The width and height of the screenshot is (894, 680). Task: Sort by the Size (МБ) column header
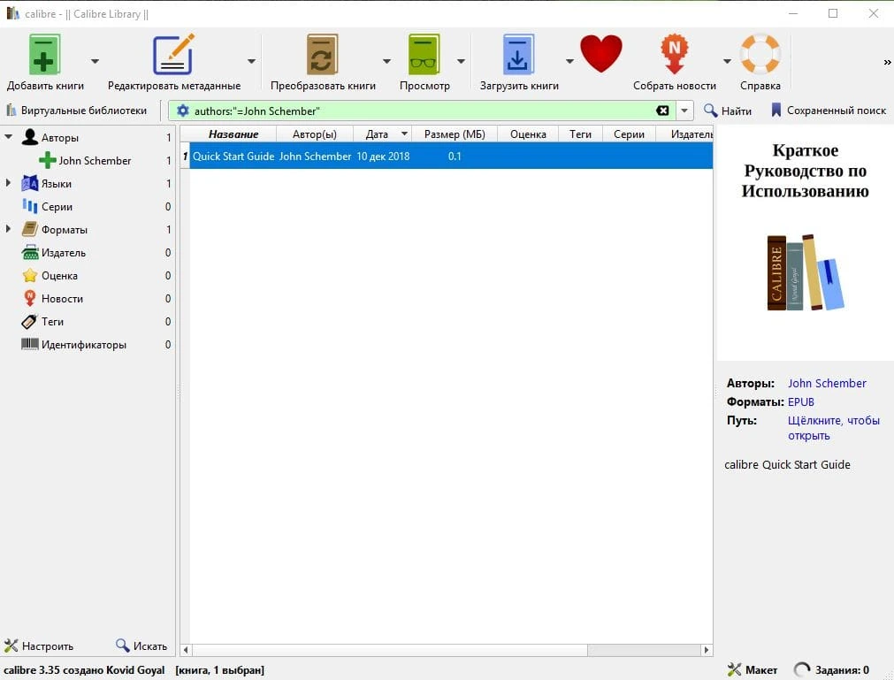(455, 134)
